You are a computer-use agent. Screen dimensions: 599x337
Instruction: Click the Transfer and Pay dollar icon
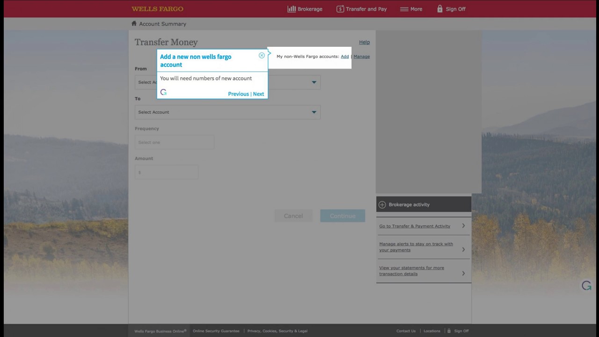(x=340, y=9)
